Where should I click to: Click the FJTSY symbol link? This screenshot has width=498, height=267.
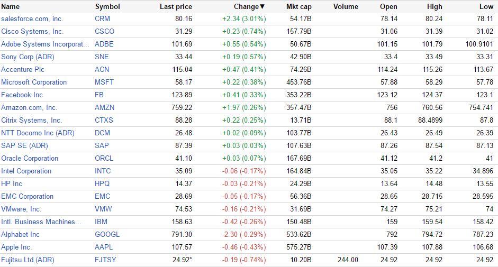106,260
